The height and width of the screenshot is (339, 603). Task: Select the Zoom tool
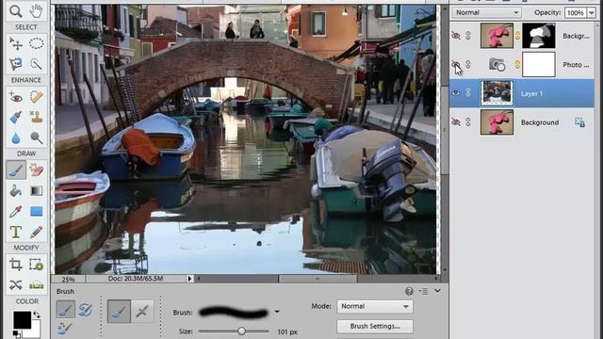click(16, 11)
